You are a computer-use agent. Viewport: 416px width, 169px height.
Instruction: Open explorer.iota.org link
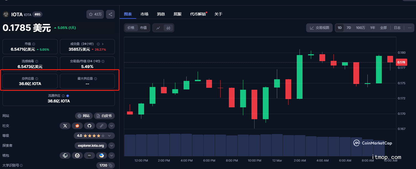point(91,146)
